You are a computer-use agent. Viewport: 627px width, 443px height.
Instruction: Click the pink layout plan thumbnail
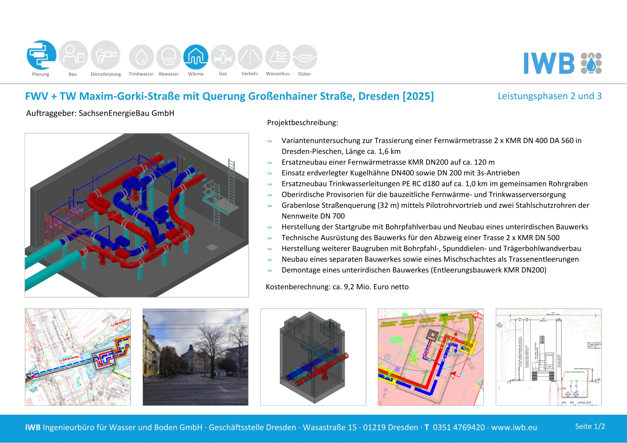click(x=431, y=357)
